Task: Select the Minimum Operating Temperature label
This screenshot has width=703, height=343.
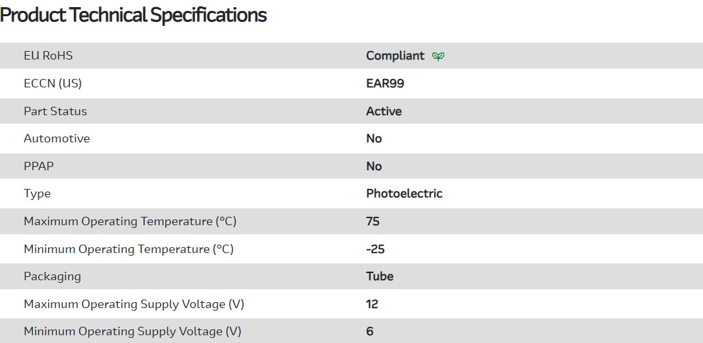Action: [128, 249]
